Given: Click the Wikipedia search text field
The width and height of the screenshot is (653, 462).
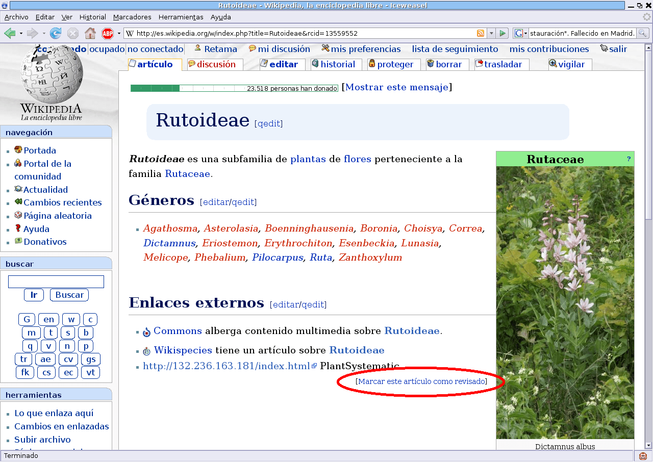Looking at the screenshot, I should tap(56, 282).
